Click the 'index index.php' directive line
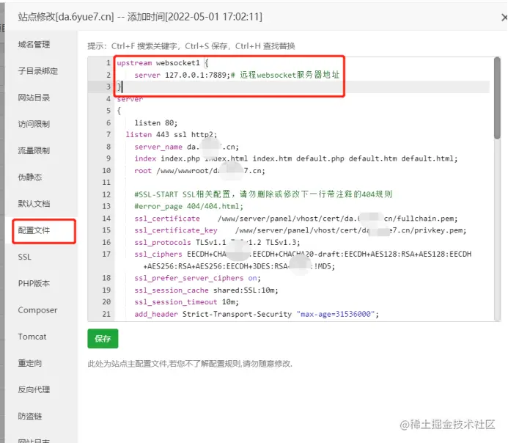The image size is (508, 443). pyautogui.click(x=296, y=158)
